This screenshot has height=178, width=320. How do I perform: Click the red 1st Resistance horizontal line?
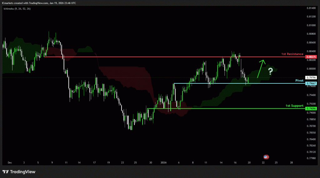[156, 57]
